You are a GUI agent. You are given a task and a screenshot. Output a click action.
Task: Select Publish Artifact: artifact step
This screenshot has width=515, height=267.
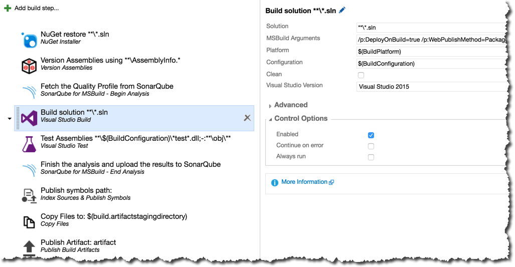pos(78,242)
